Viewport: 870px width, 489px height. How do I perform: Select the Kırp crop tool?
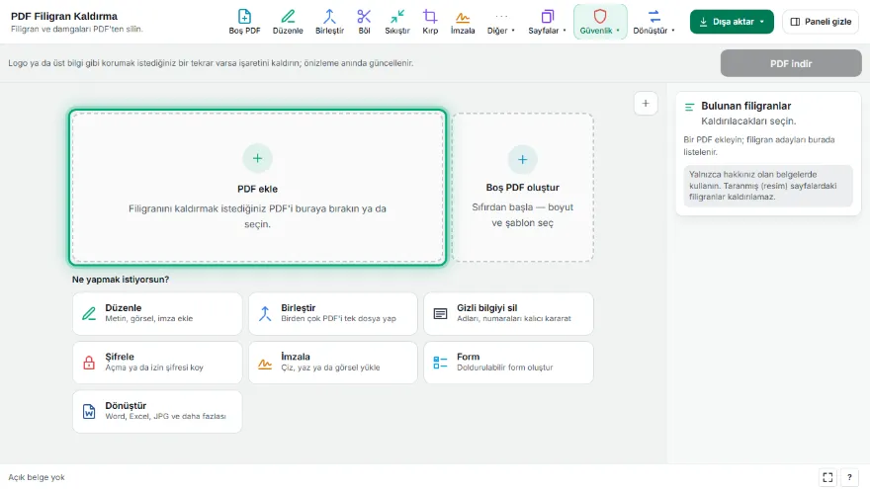pos(430,22)
